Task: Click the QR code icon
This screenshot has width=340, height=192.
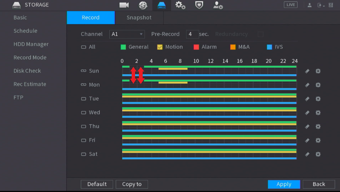Action: point(331,5)
